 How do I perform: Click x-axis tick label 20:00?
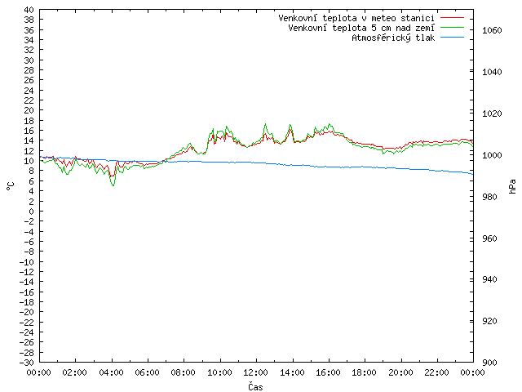point(400,372)
